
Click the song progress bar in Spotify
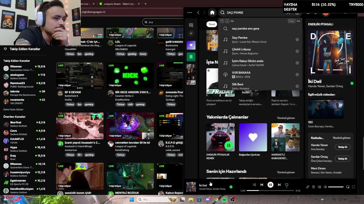[x=270, y=191]
